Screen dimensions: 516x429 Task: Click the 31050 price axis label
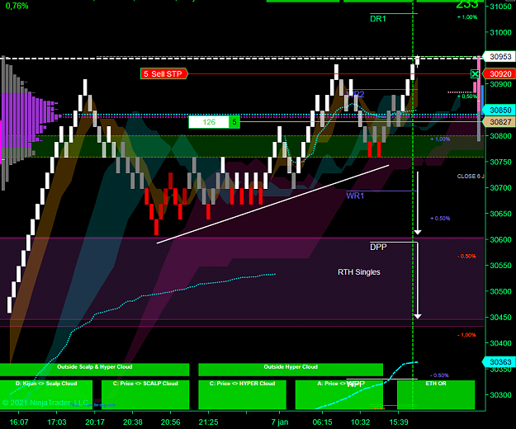click(500, 7)
